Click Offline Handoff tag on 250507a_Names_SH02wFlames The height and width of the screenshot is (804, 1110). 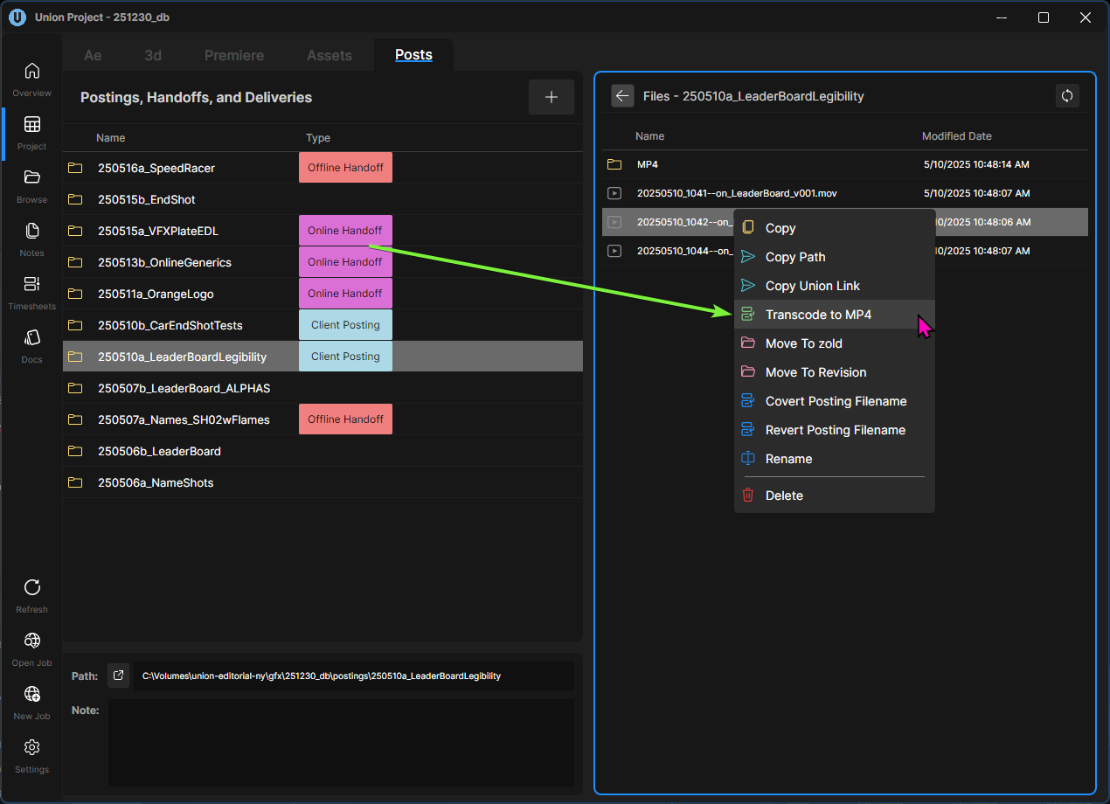click(345, 419)
